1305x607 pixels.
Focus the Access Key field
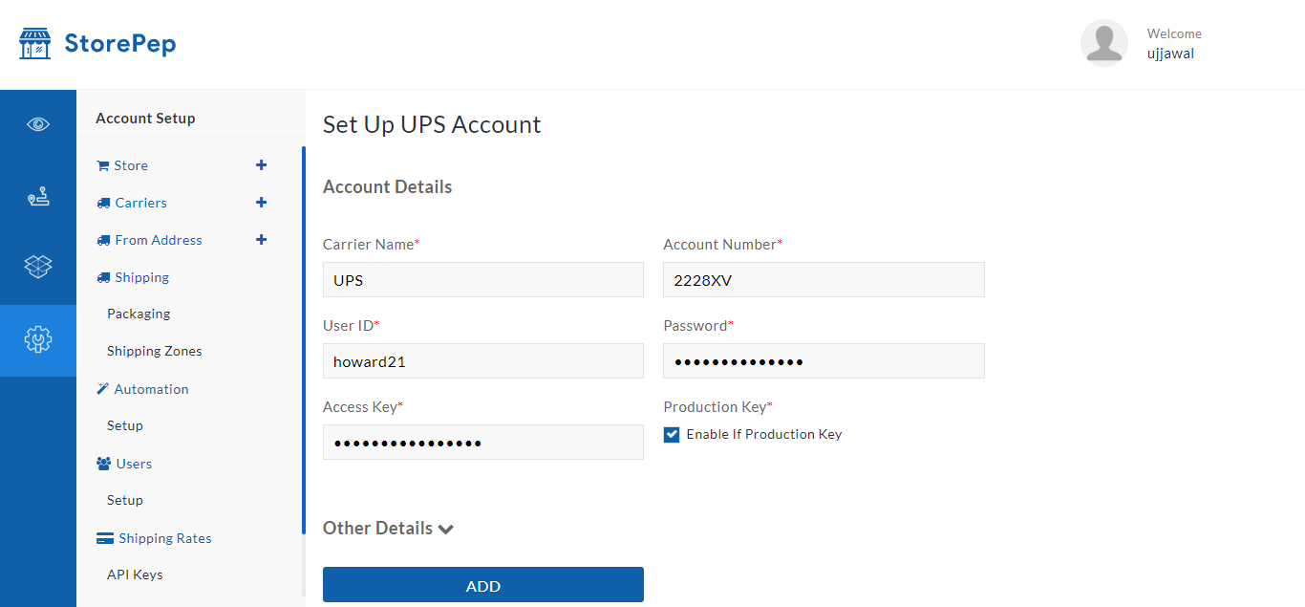pos(483,443)
